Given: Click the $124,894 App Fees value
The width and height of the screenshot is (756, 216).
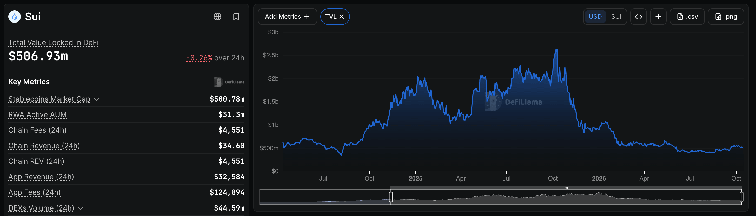Looking at the screenshot, I should coord(227,192).
